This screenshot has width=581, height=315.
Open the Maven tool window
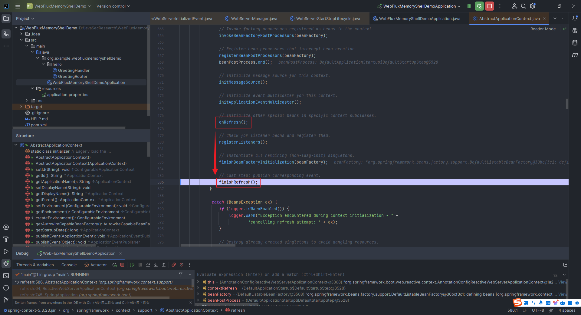(x=575, y=55)
